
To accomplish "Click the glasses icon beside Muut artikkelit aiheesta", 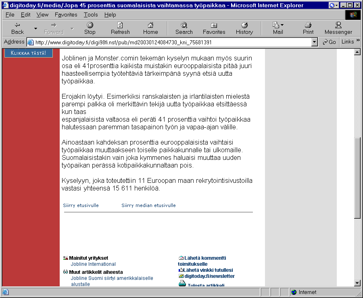I will coord(65,272).
